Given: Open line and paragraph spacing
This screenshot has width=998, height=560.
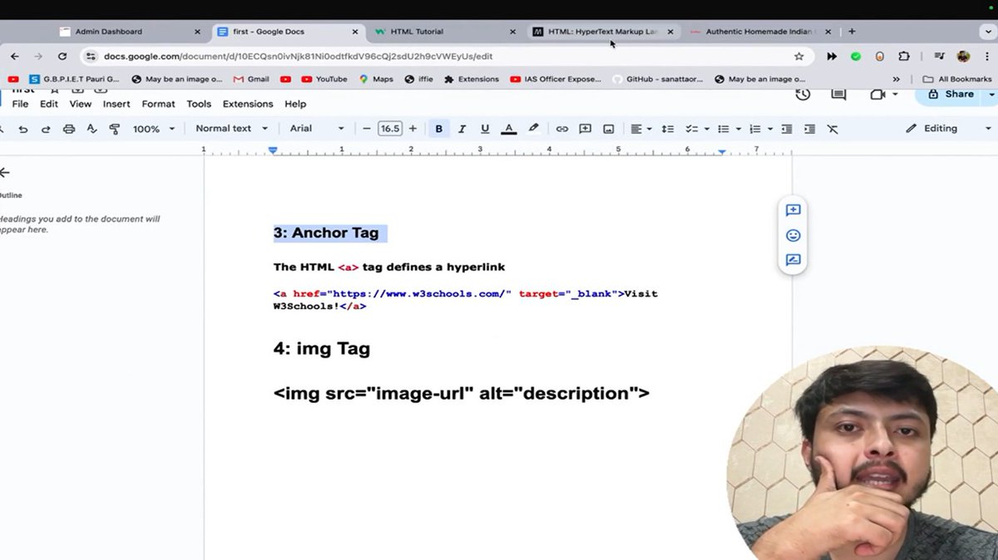Looking at the screenshot, I should click(667, 129).
